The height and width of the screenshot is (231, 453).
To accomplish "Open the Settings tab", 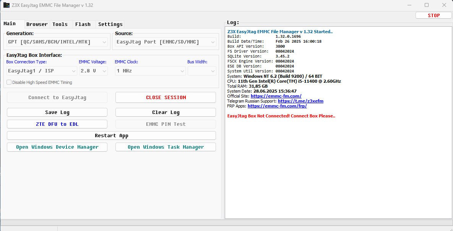I will (x=110, y=24).
